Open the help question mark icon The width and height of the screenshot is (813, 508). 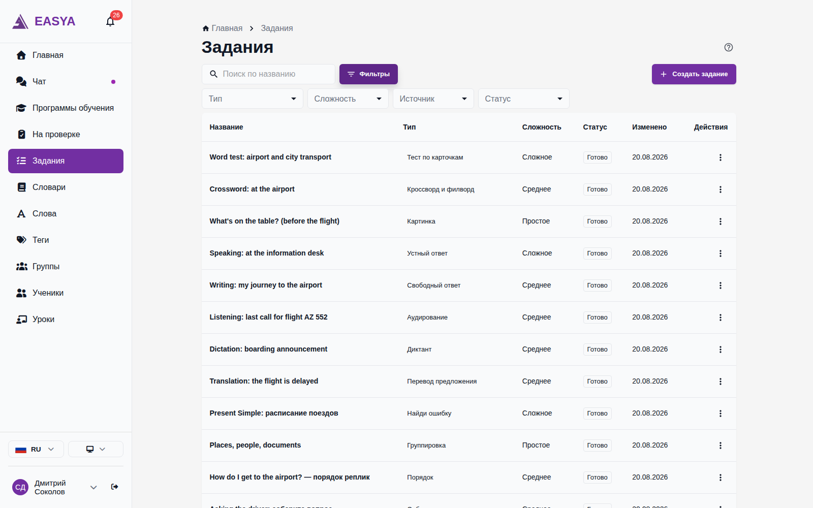(x=728, y=47)
